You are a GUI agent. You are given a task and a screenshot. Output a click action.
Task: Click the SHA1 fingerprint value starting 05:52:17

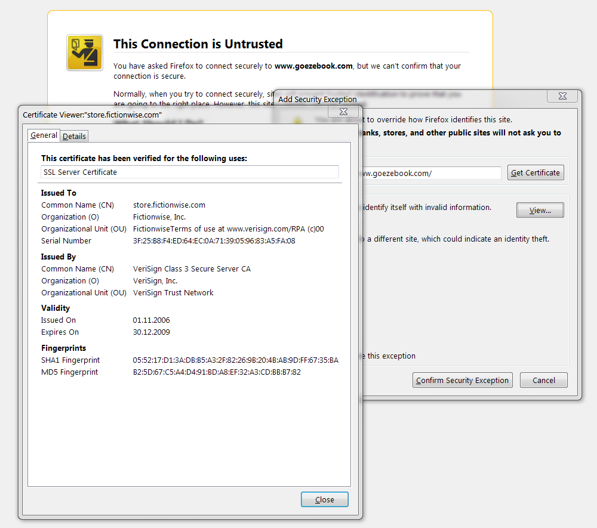point(235,360)
